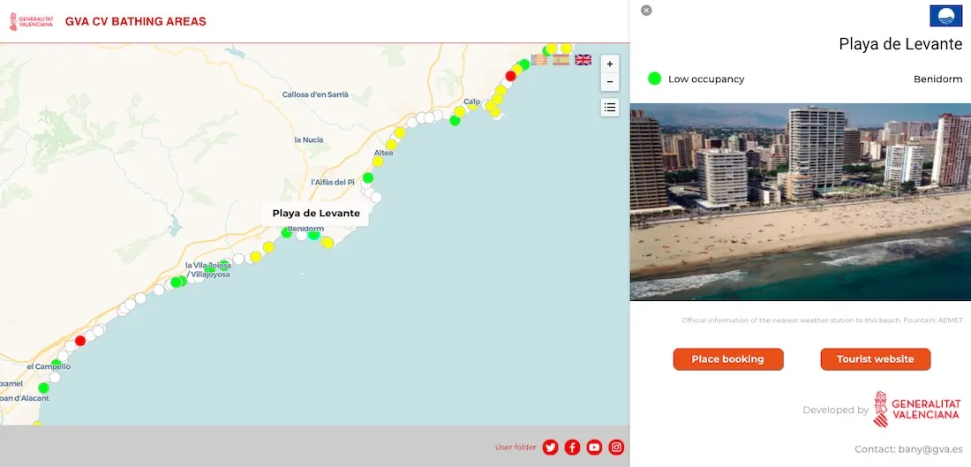
Task: Open the Facebook social icon
Action: (572, 448)
